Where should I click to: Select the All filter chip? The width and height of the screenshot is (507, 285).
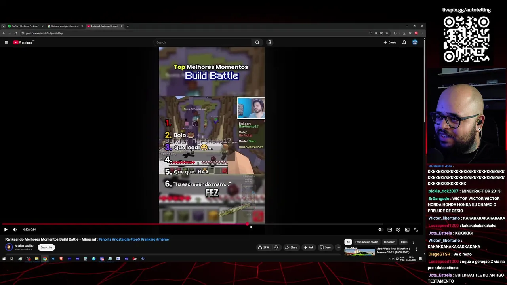(348, 242)
